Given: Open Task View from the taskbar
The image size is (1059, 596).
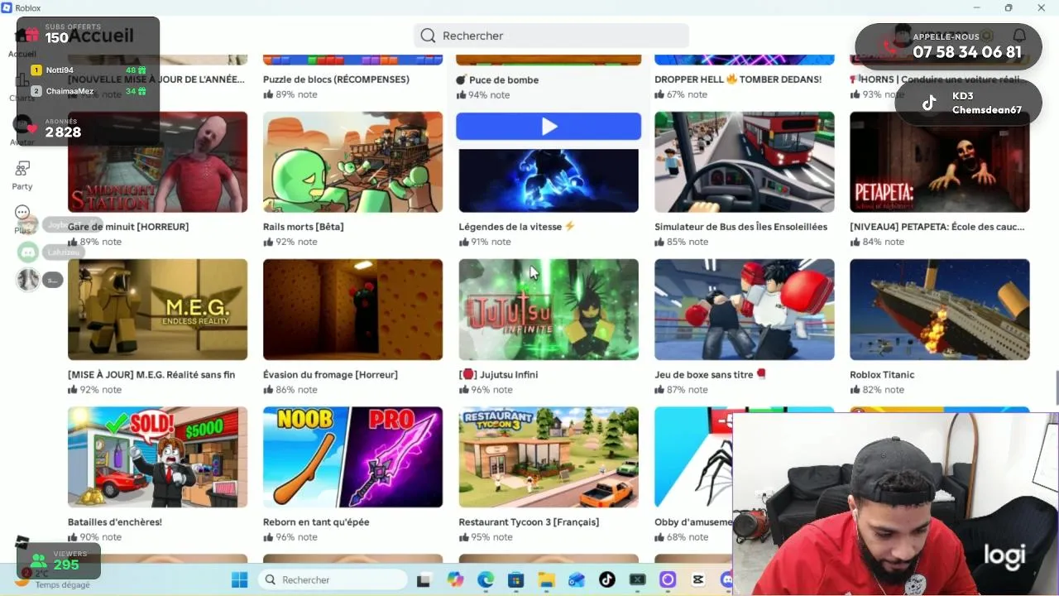Looking at the screenshot, I should pos(424,579).
